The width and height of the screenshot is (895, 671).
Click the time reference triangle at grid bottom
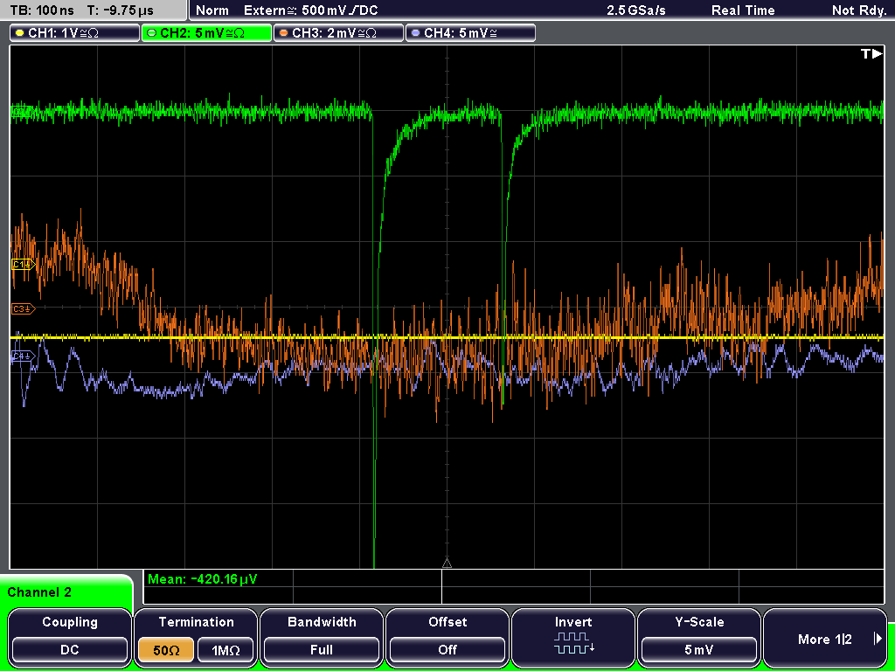[447, 564]
